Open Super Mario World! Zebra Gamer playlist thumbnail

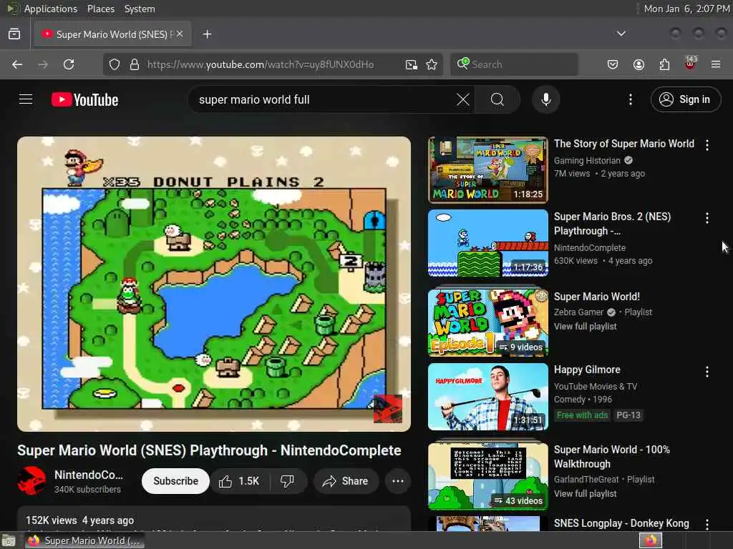(487, 322)
